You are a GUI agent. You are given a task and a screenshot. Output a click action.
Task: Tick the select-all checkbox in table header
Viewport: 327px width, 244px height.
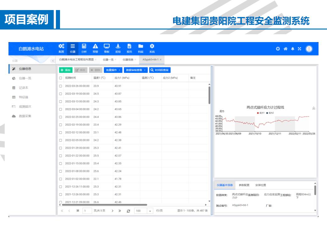61,78
